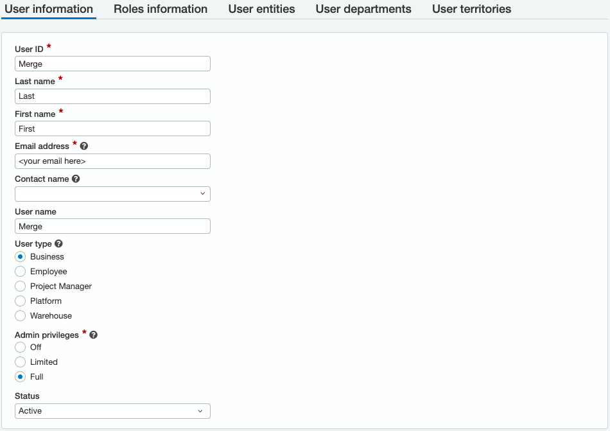Click the User ID input field
610x431 pixels.
[x=112, y=64]
